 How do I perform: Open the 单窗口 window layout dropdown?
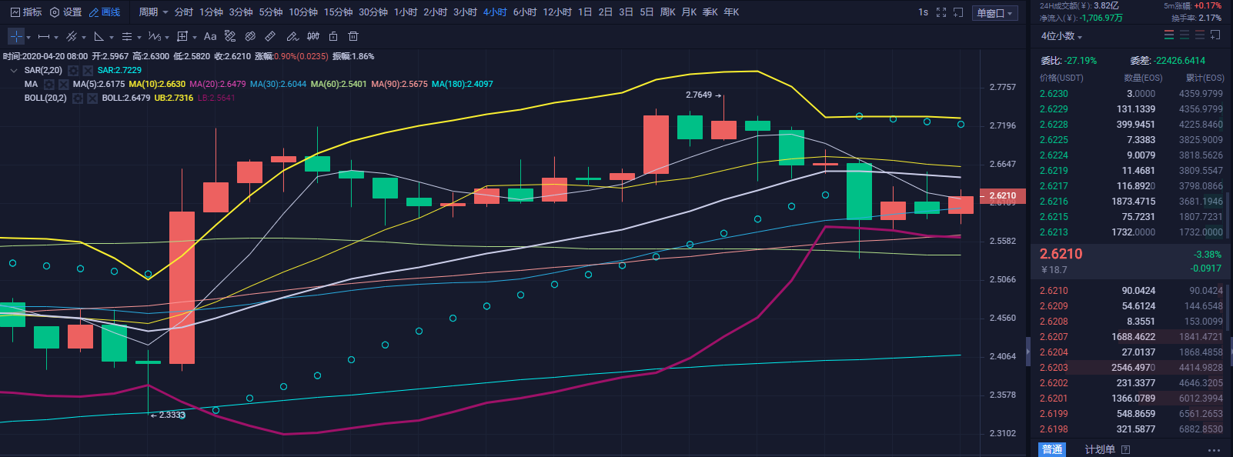pyautogui.click(x=995, y=13)
